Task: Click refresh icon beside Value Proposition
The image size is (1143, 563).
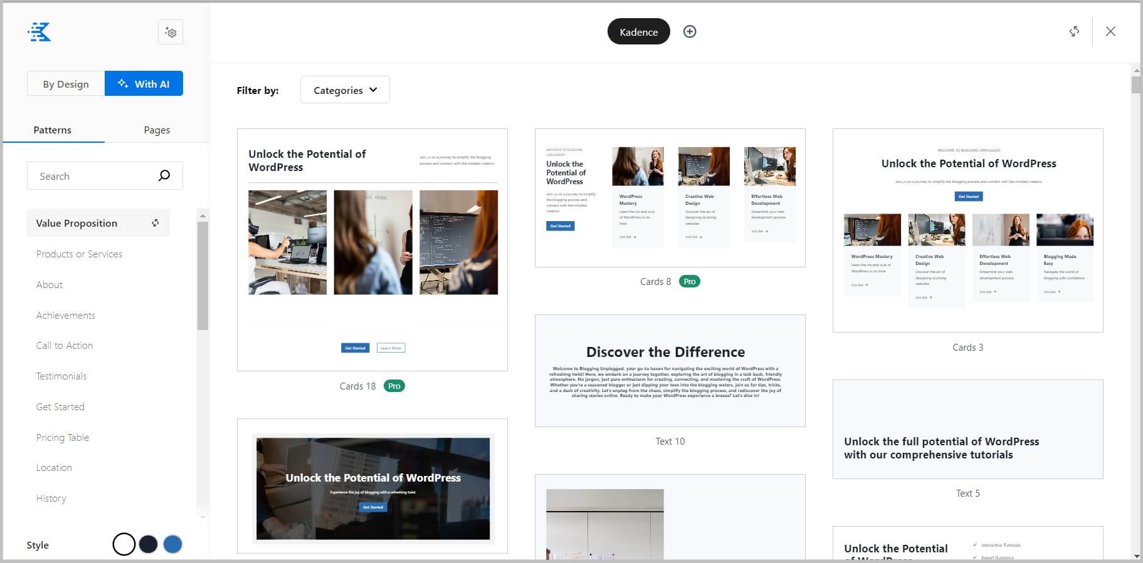Action: [x=155, y=223]
